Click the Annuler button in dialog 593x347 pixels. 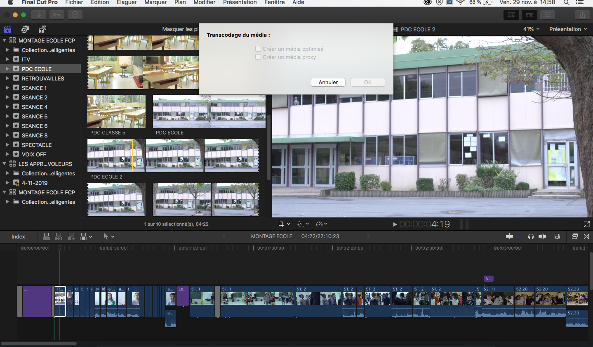(328, 83)
